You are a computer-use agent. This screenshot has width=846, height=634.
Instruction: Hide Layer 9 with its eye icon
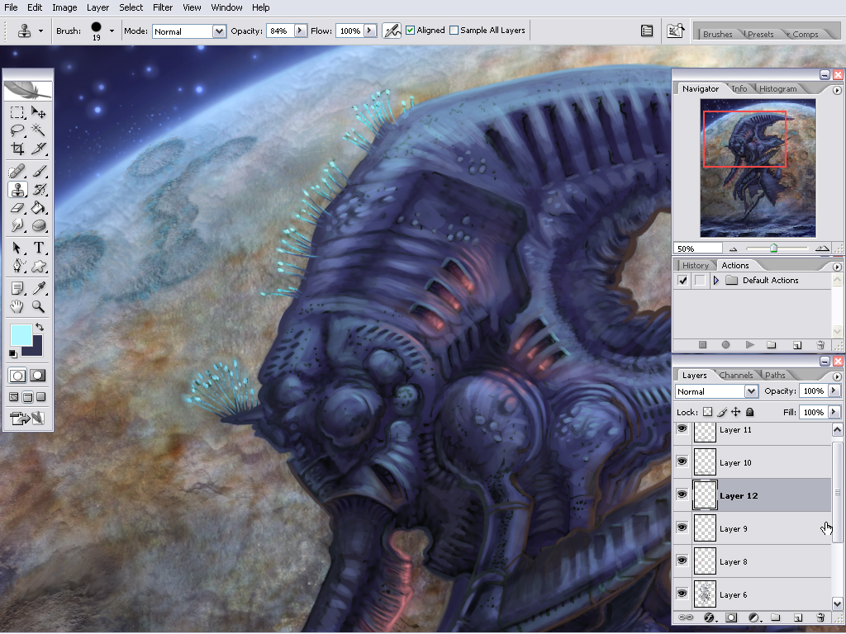click(682, 528)
